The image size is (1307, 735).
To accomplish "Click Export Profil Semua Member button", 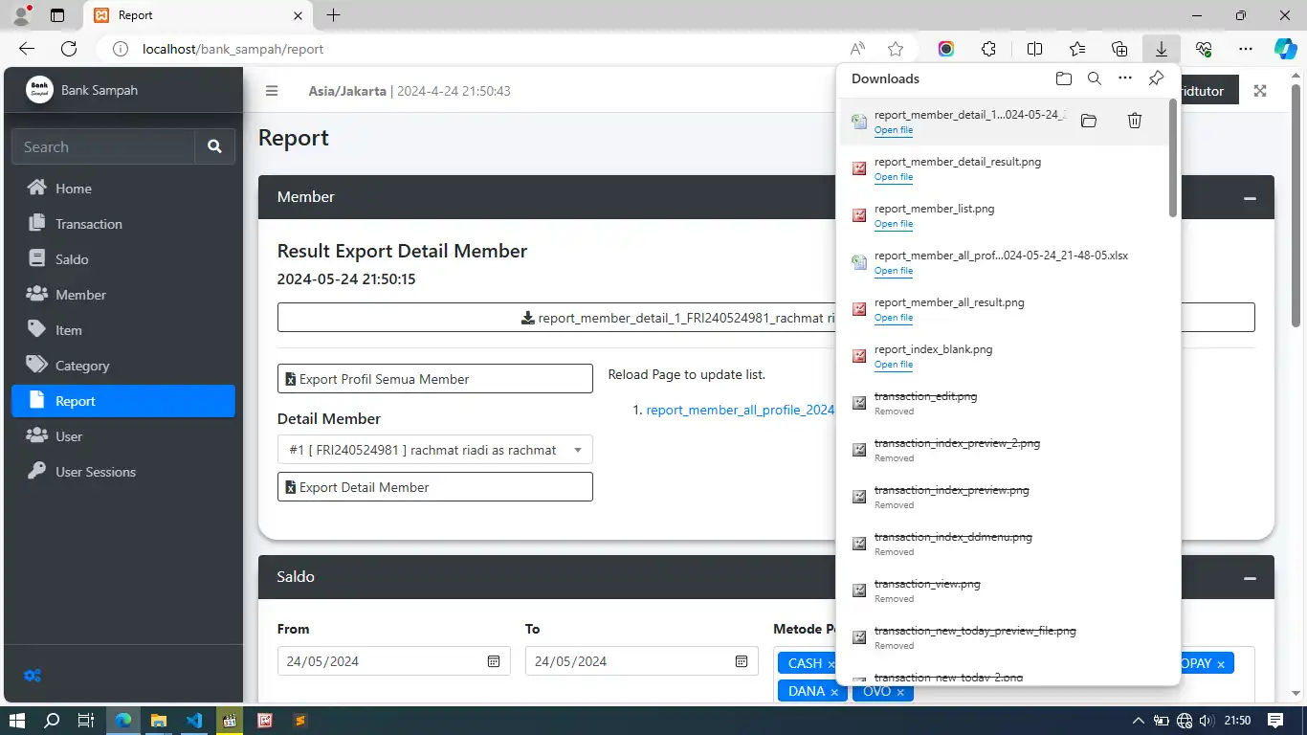I will pos(434,379).
